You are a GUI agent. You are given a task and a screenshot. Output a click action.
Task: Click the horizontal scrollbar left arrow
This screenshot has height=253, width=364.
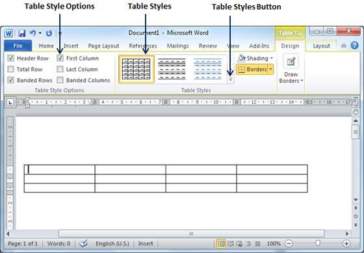click(x=8, y=233)
